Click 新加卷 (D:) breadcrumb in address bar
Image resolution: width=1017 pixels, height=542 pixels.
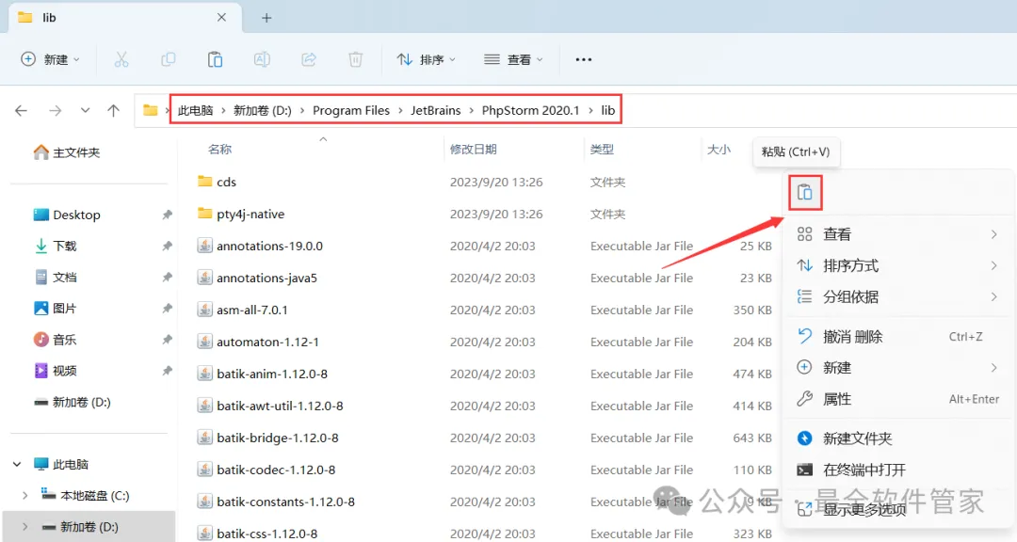262,111
